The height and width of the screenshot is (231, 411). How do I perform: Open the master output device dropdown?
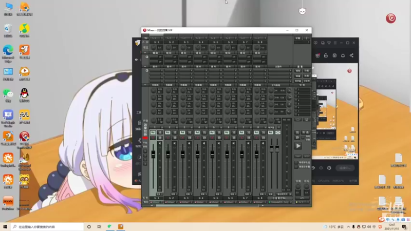[x=280, y=202]
